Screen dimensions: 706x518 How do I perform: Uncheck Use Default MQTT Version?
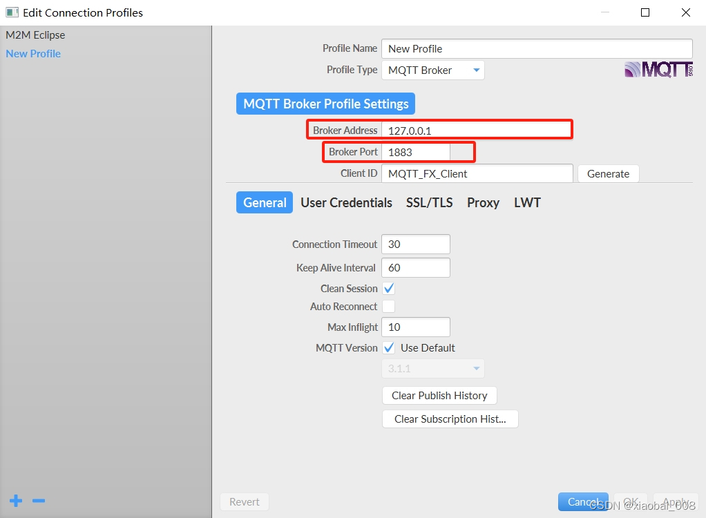pyautogui.click(x=388, y=347)
